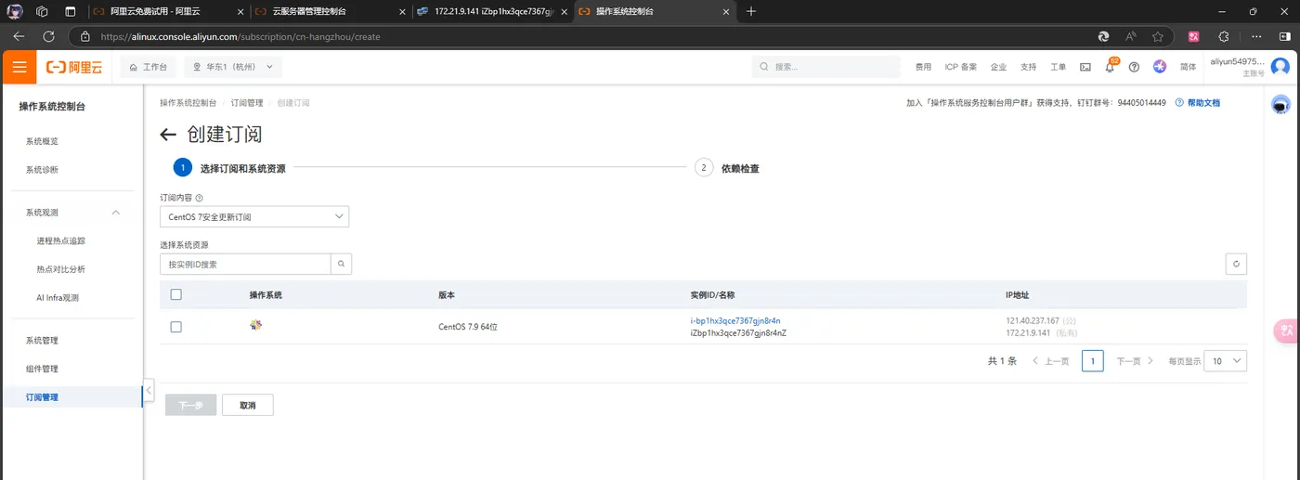Click the browser back arrow

[x=19, y=36]
